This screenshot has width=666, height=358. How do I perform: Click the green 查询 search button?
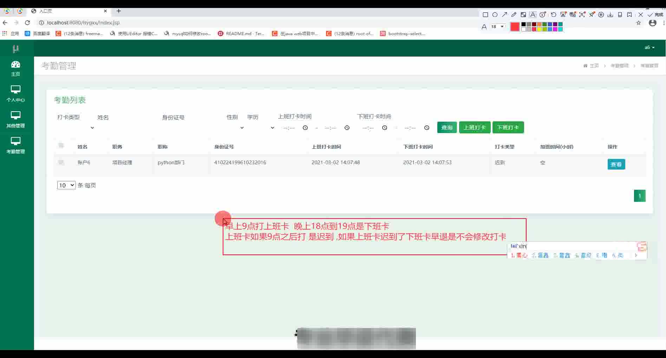pos(447,127)
